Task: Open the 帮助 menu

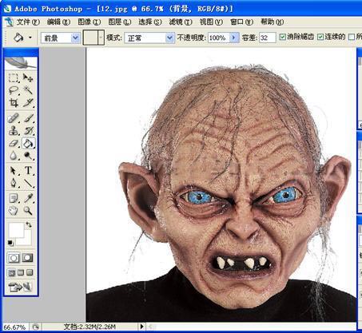Action: point(272,22)
